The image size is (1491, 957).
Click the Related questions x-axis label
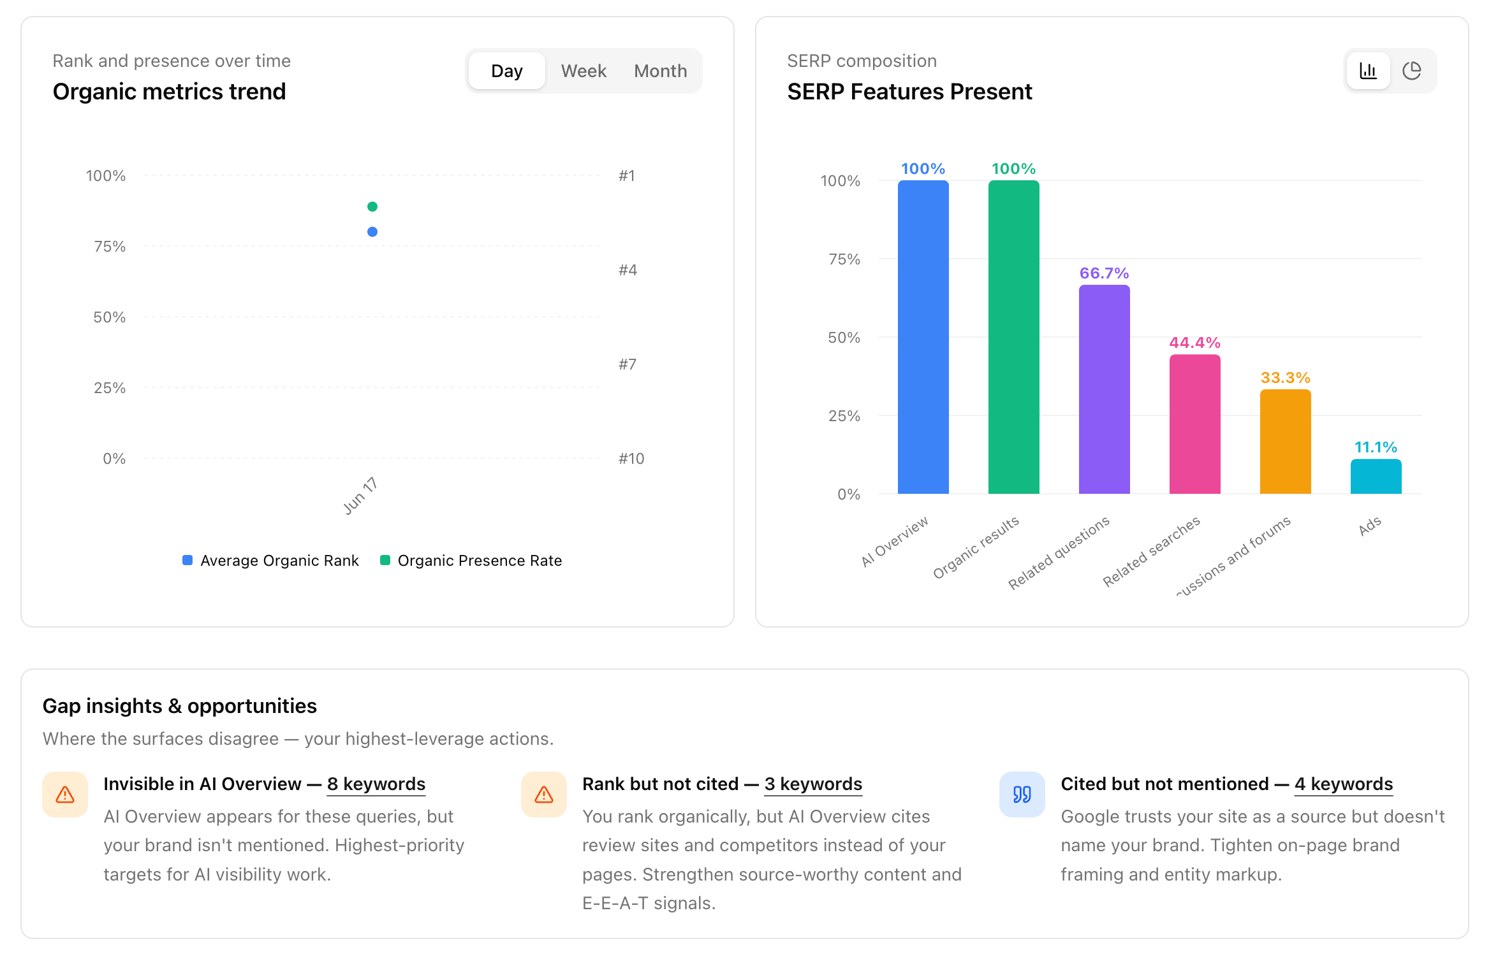1059,553
